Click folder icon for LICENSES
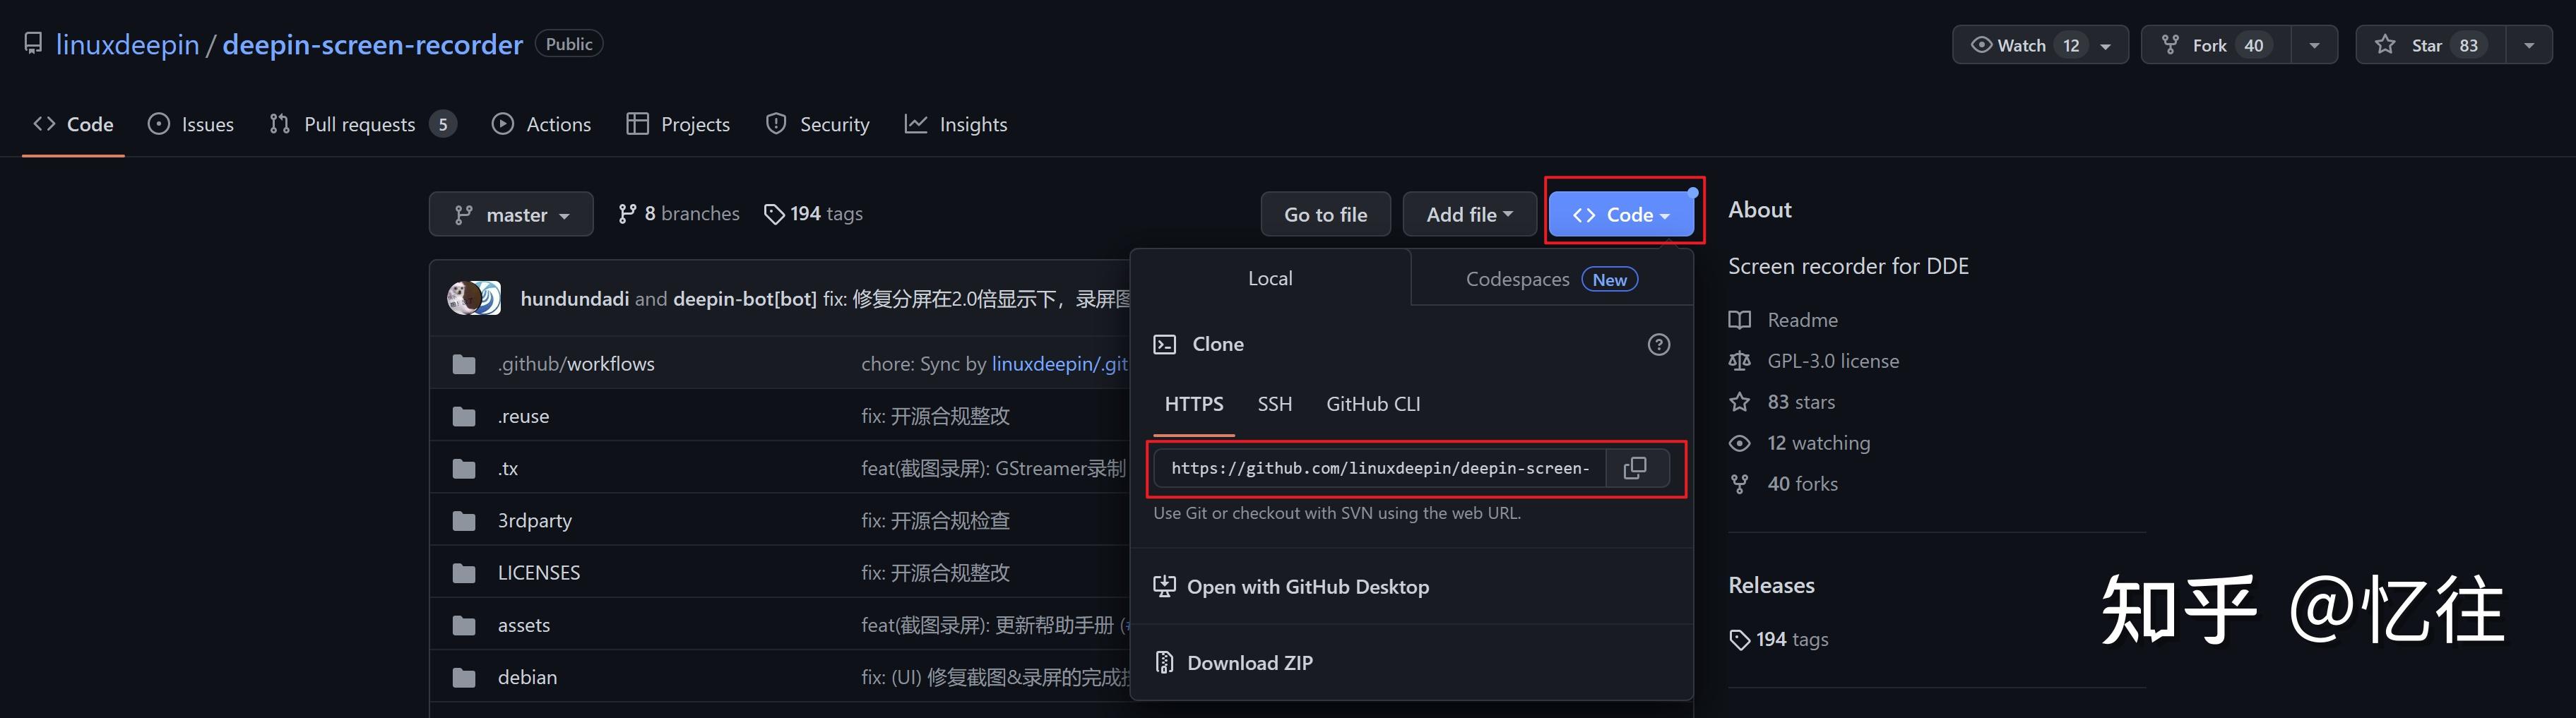2576x718 pixels. tap(464, 573)
